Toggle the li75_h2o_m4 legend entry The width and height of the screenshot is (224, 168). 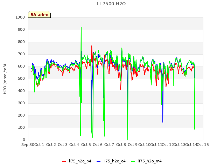pyautogui.click(x=146, y=161)
